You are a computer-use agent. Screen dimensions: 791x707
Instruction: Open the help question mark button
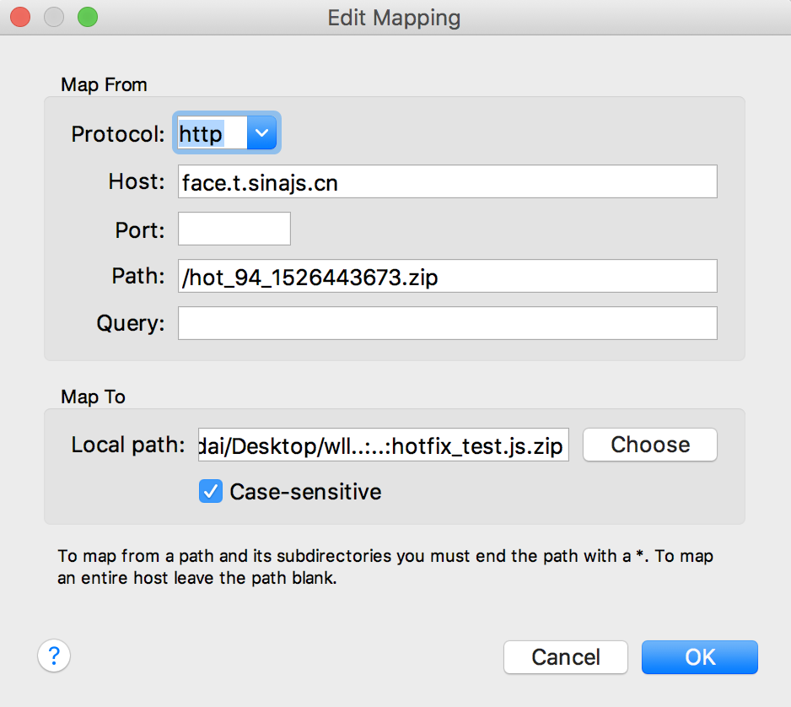click(54, 656)
